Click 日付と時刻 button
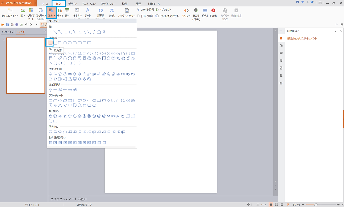The image size is (344, 207). [x=145, y=16]
